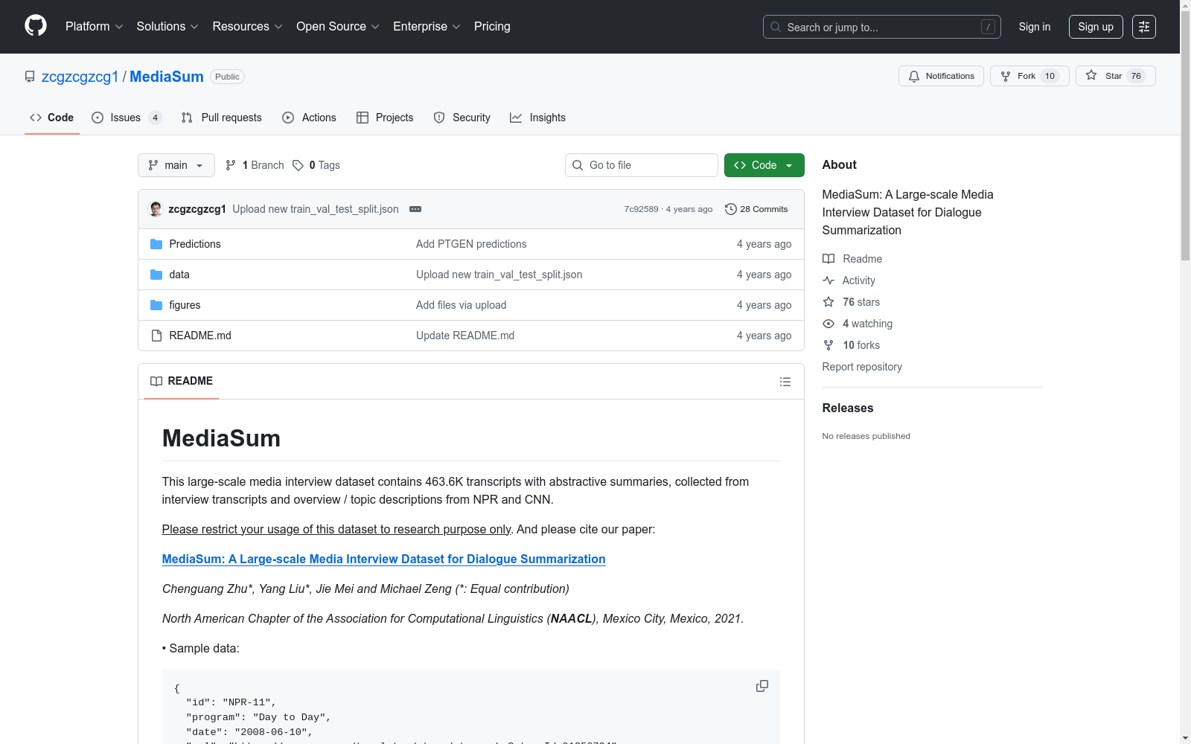Switch to the Actions tab
Viewport: 1191px width, 744px height.
[310, 118]
